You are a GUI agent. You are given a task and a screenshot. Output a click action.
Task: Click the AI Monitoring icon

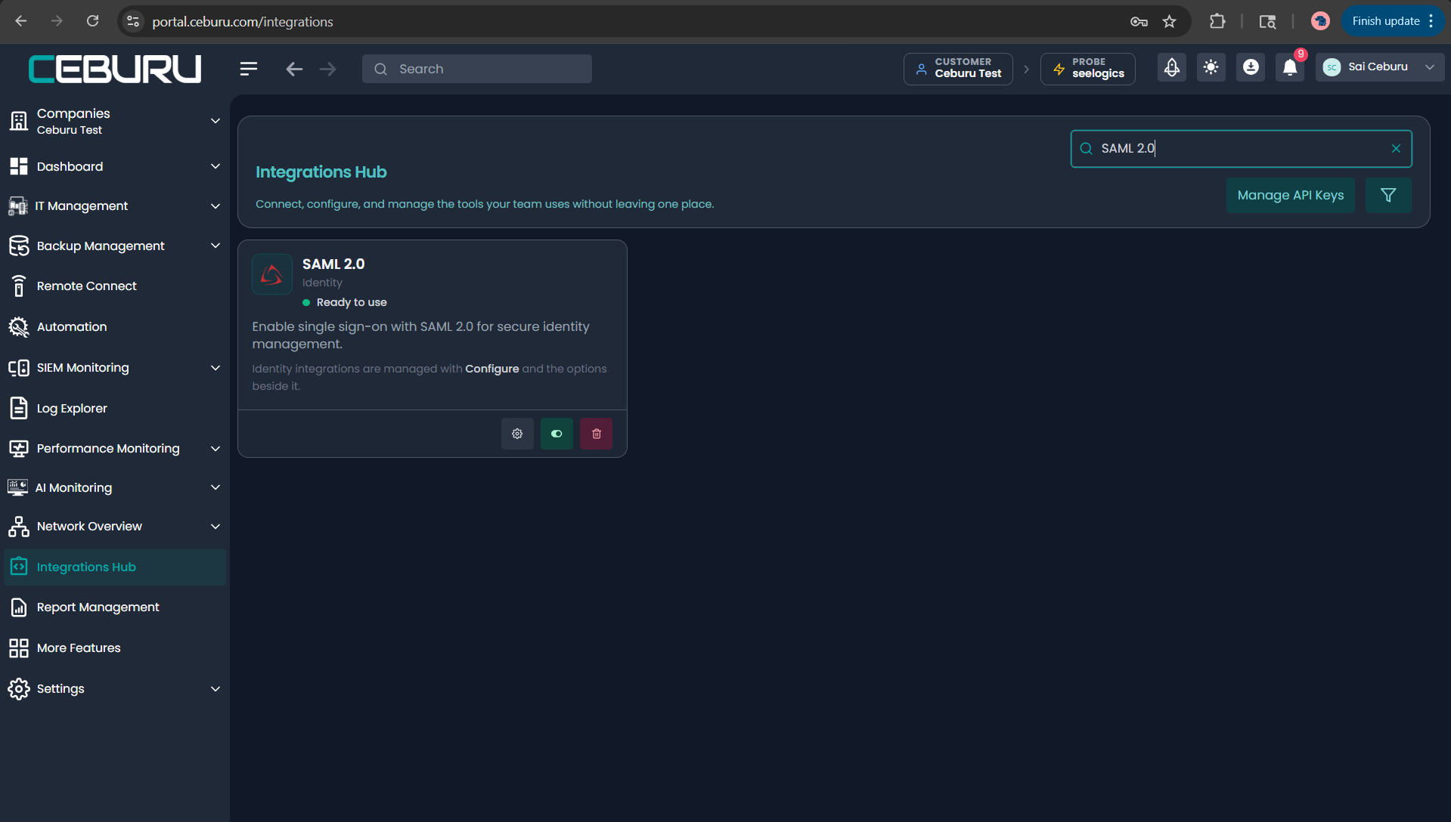click(17, 487)
